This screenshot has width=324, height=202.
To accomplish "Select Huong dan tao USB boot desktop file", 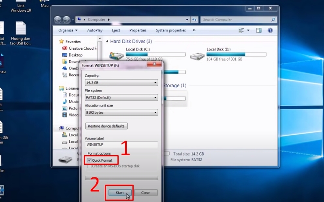I will pos(21,34).
